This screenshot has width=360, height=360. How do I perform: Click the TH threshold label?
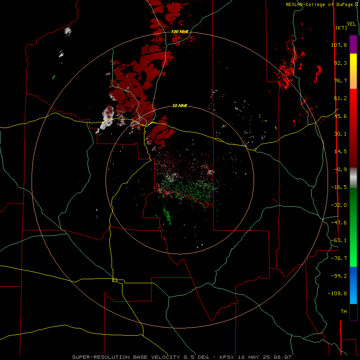(x=344, y=312)
